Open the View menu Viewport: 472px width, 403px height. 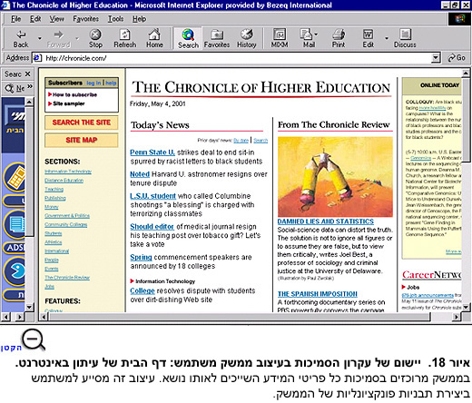pos(56,19)
